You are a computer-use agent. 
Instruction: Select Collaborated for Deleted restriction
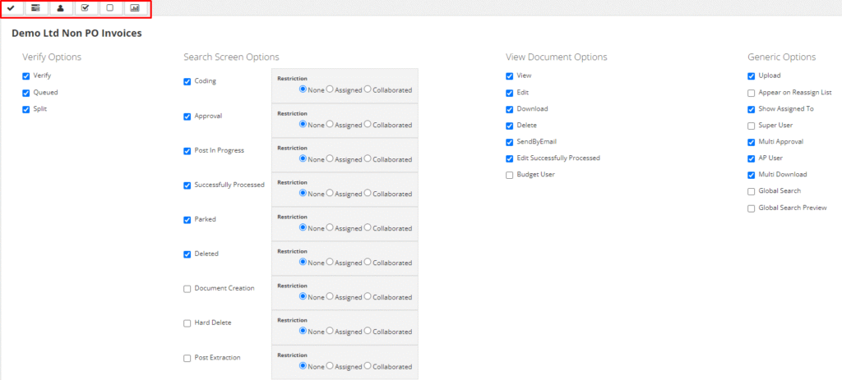368,262
